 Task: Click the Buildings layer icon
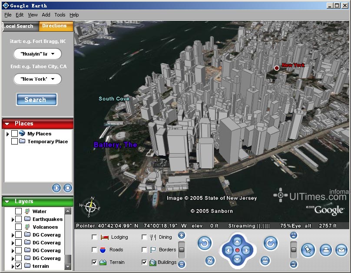pos(153,262)
